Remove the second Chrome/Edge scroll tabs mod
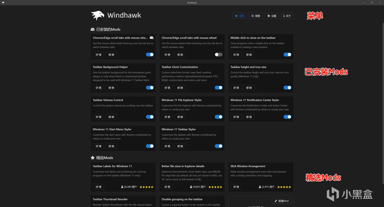Screen dimensions: 384x207 click(x=180, y=55)
